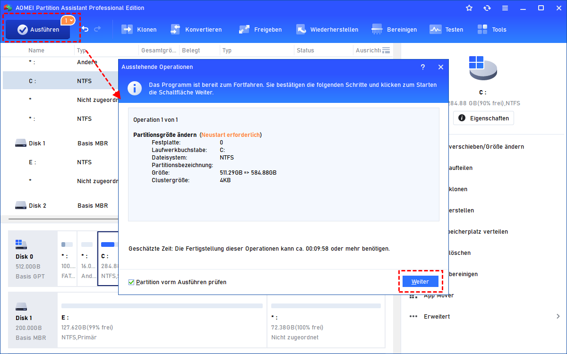Click the Operation 1 von 1 label
The width and height of the screenshot is (567, 354).
155,120
